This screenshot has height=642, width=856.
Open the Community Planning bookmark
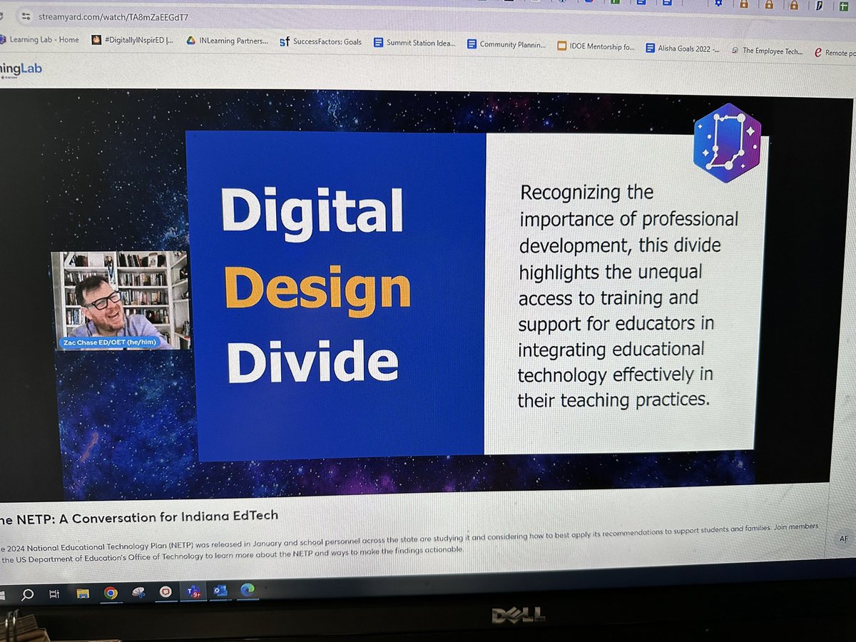click(x=506, y=44)
